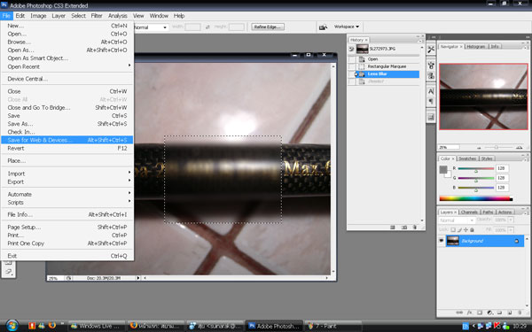Zoom in with Navigator large mountains icon
The height and width of the screenshot is (332, 532).
tap(519, 147)
